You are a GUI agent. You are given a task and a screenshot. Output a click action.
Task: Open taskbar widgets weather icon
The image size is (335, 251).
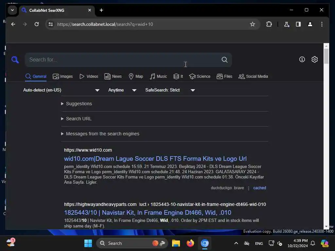[x=11, y=243]
